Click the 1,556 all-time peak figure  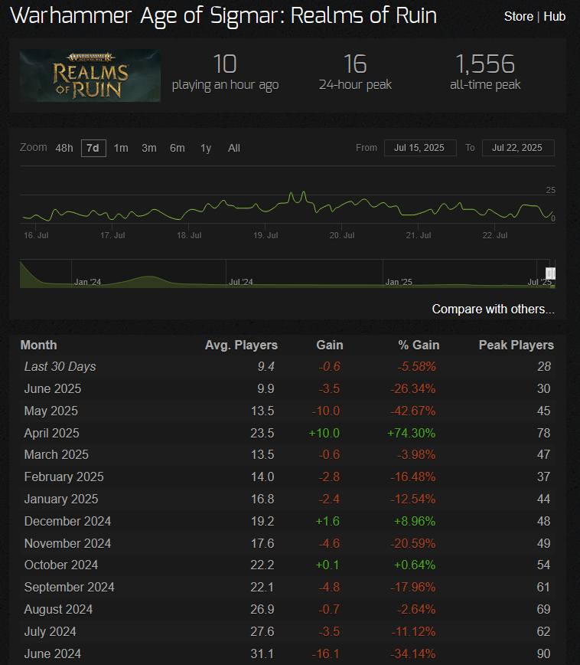485,64
